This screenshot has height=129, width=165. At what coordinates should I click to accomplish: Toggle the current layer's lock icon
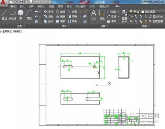point(139,11)
